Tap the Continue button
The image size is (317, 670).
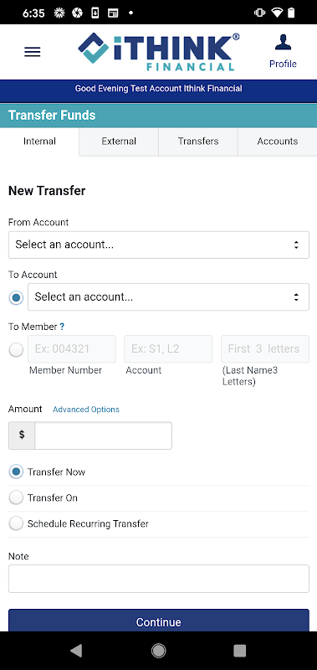point(159,621)
